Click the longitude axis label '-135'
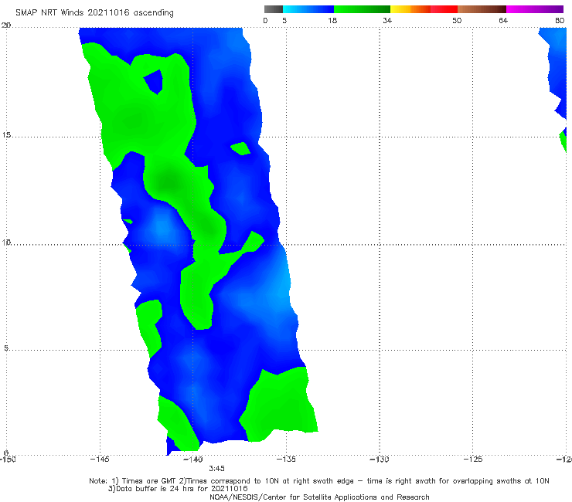572x502 pixels. 286,459
